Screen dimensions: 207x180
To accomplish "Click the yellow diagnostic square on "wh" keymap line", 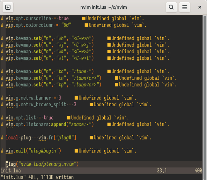I will click(x=109, y=38).
